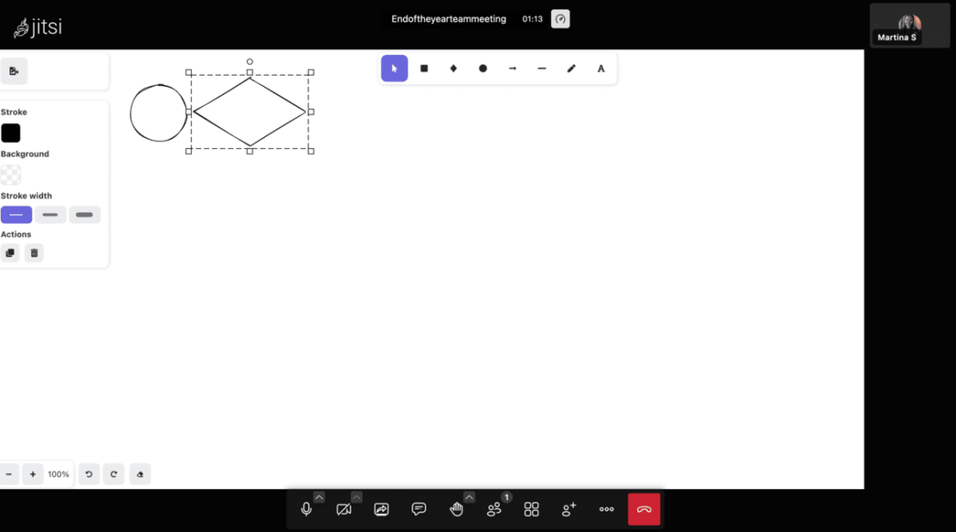Activate the text tool
This screenshot has height=532, width=956.
pos(601,68)
